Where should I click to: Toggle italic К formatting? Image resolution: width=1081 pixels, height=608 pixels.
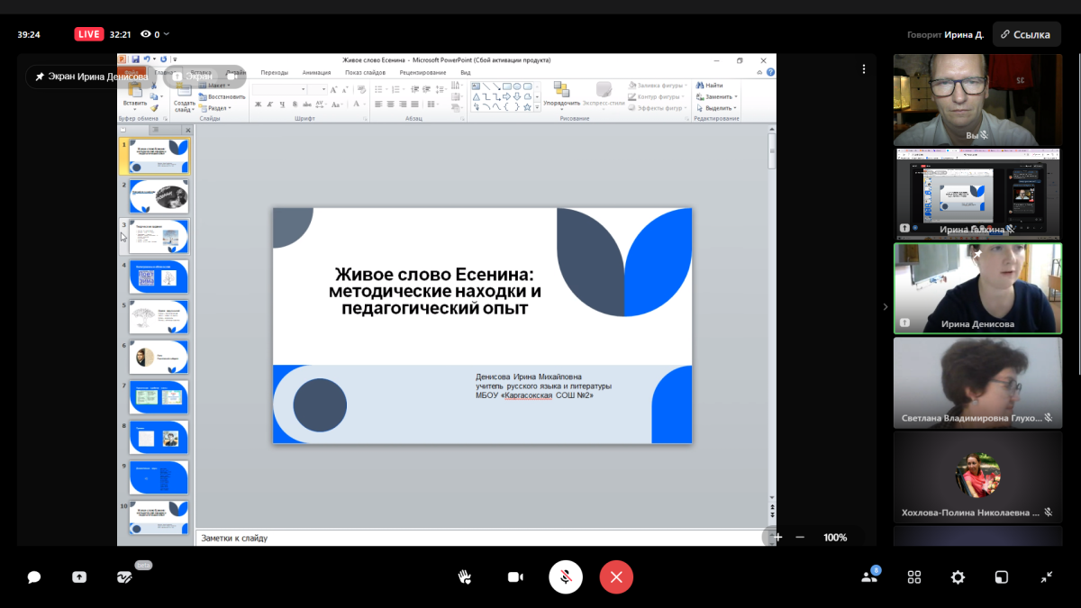coord(269,104)
